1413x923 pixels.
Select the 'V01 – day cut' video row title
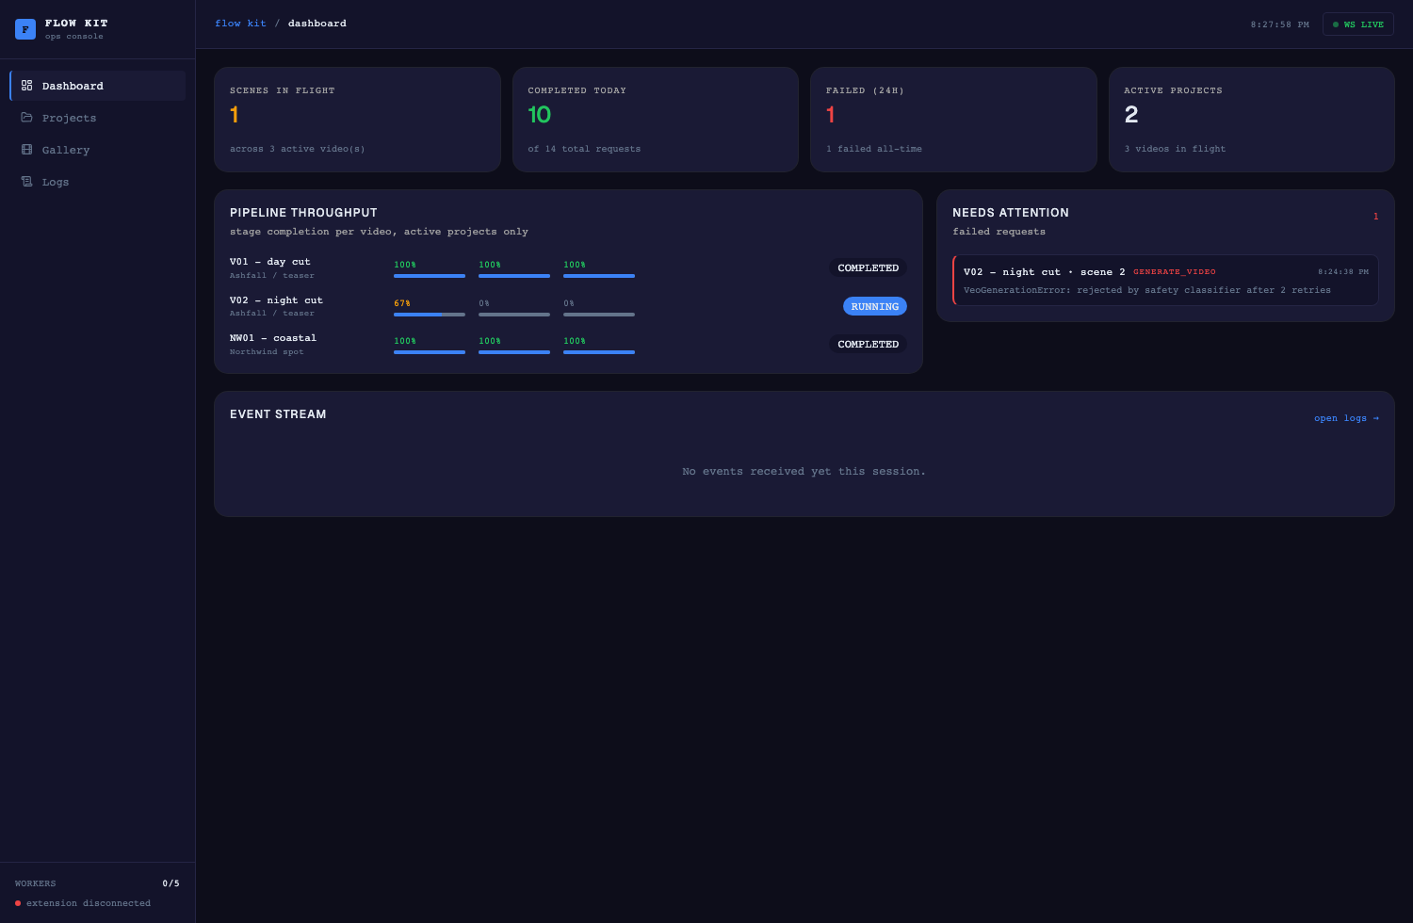[x=270, y=262]
